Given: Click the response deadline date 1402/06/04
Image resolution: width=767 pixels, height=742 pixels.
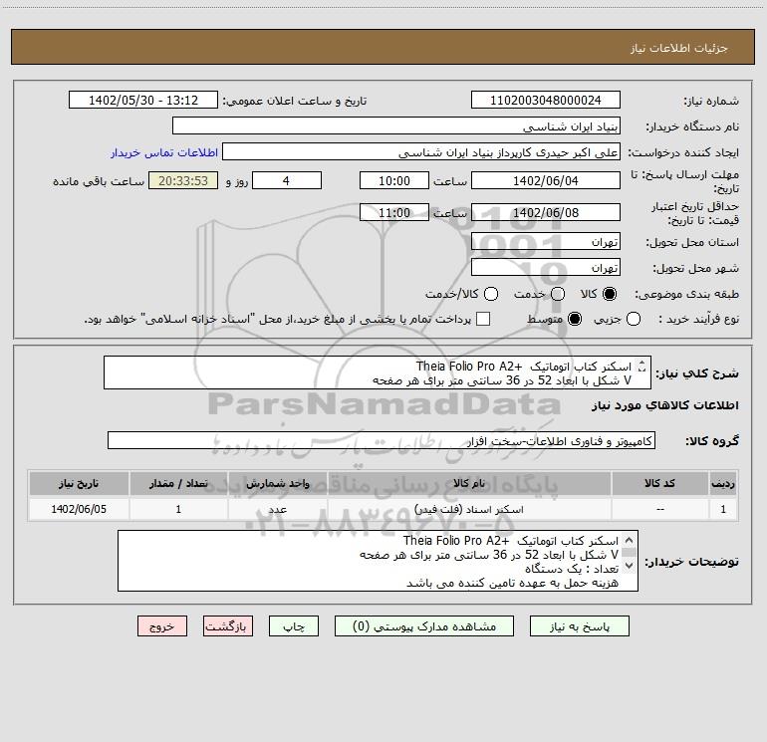Looking at the screenshot, I should 546,180.
